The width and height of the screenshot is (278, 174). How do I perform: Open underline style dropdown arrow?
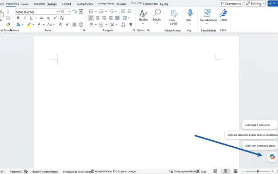[x=36, y=18]
